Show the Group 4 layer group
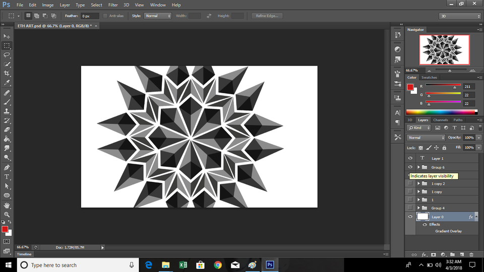Screen dimensions: 484x272 pyautogui.click(x=410, y=208)
